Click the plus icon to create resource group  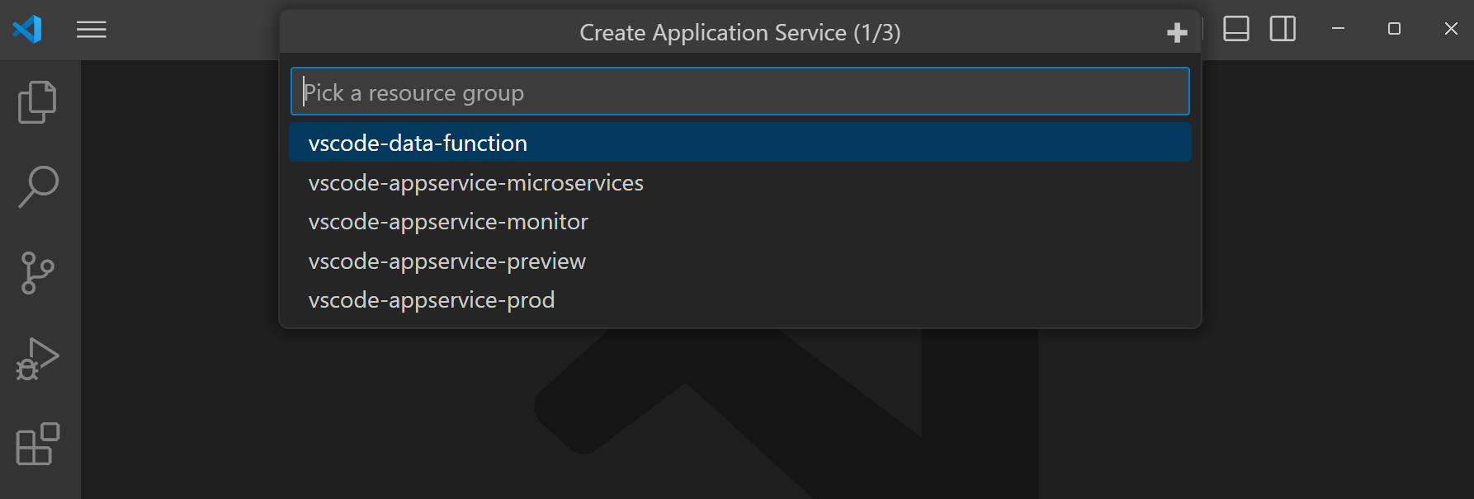tap(1177, 33)
